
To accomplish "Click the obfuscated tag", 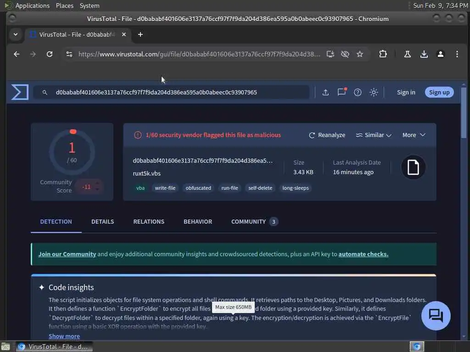I will [x=198, y=188].
